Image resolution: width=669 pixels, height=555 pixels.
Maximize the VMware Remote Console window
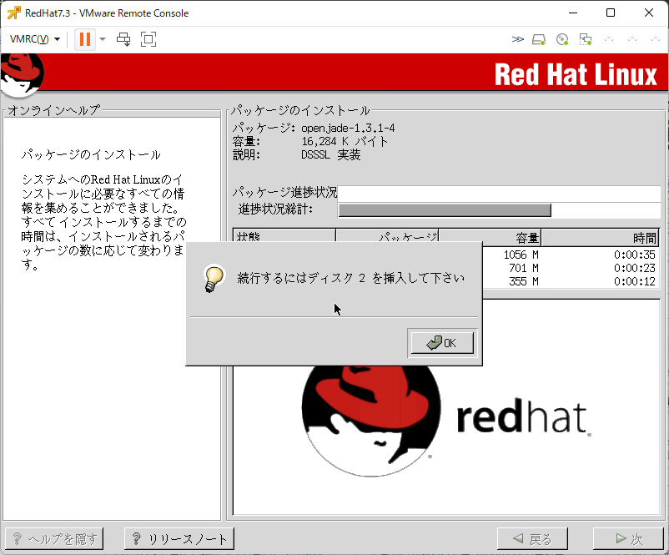pos(611,13)
